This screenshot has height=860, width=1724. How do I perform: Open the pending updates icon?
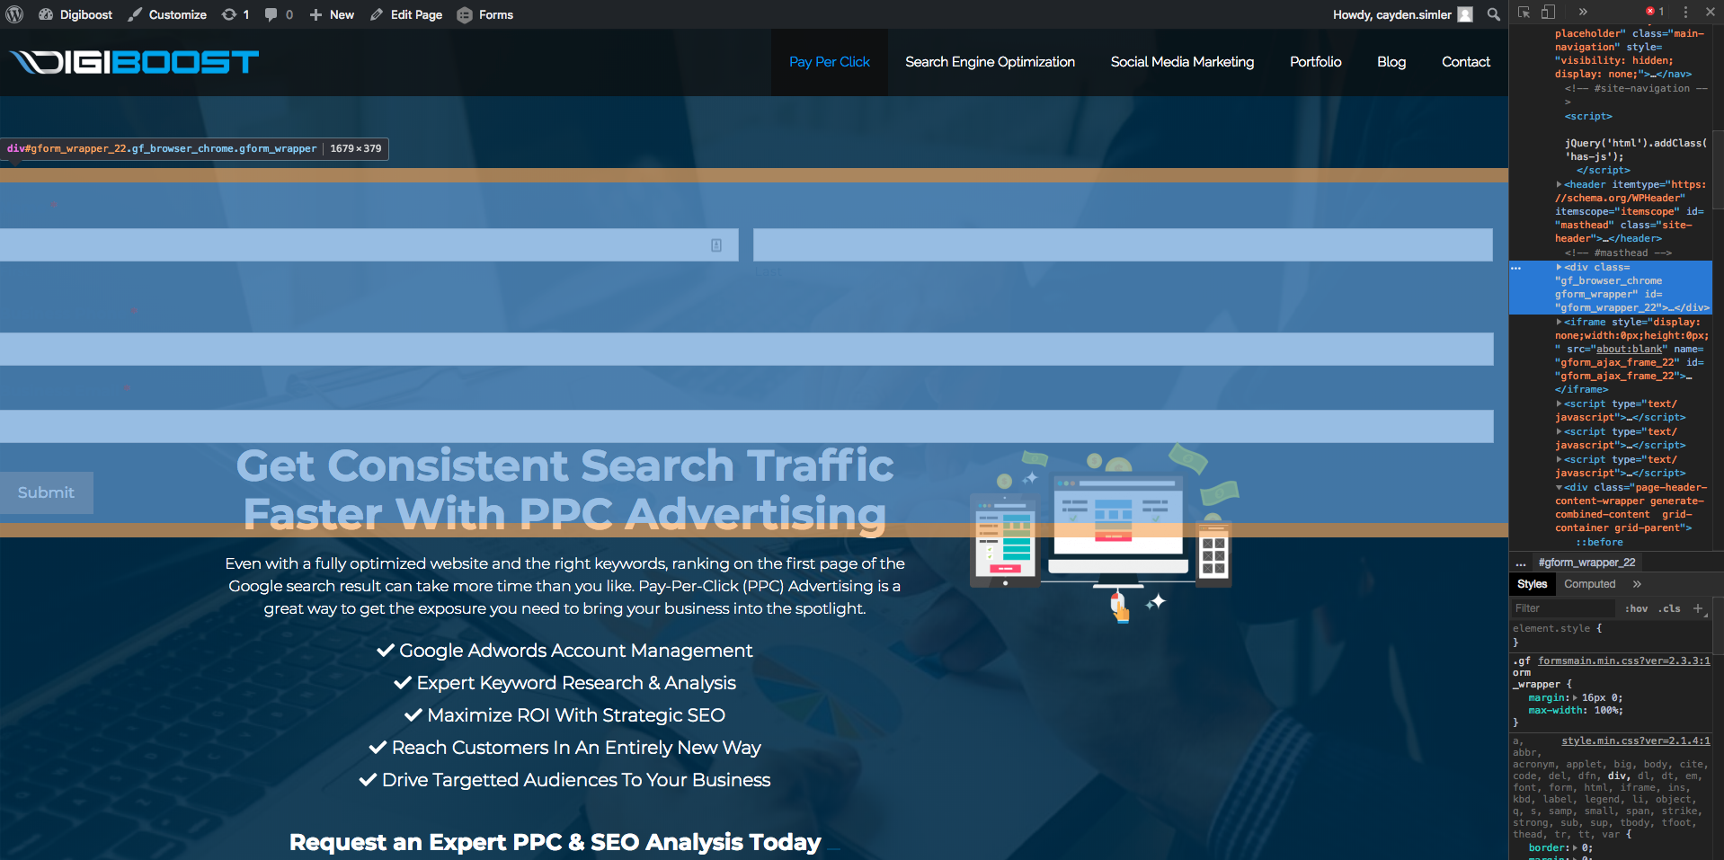pos(235,14)
